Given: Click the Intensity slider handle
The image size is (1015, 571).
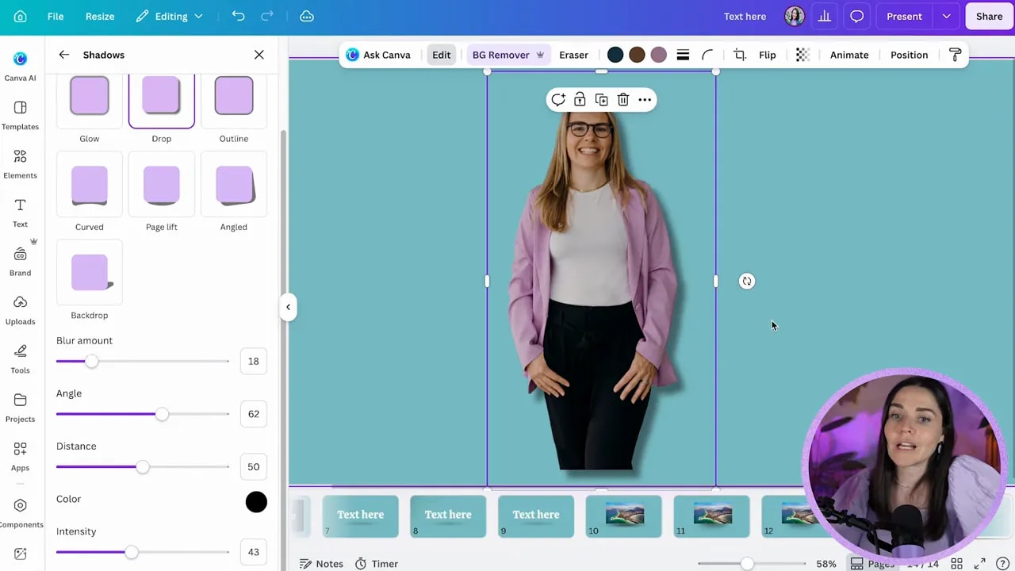Looking at the screenshot, I should 132,552.
